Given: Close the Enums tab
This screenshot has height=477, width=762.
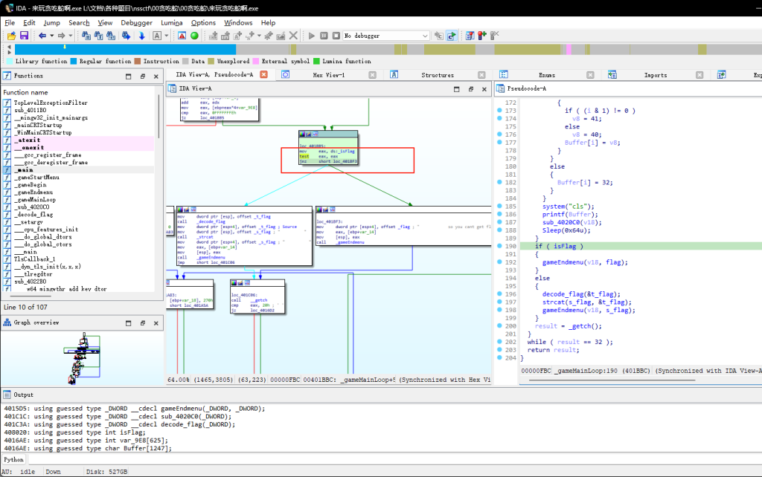Looking at the screenshot, I should [x=590, y=75].
